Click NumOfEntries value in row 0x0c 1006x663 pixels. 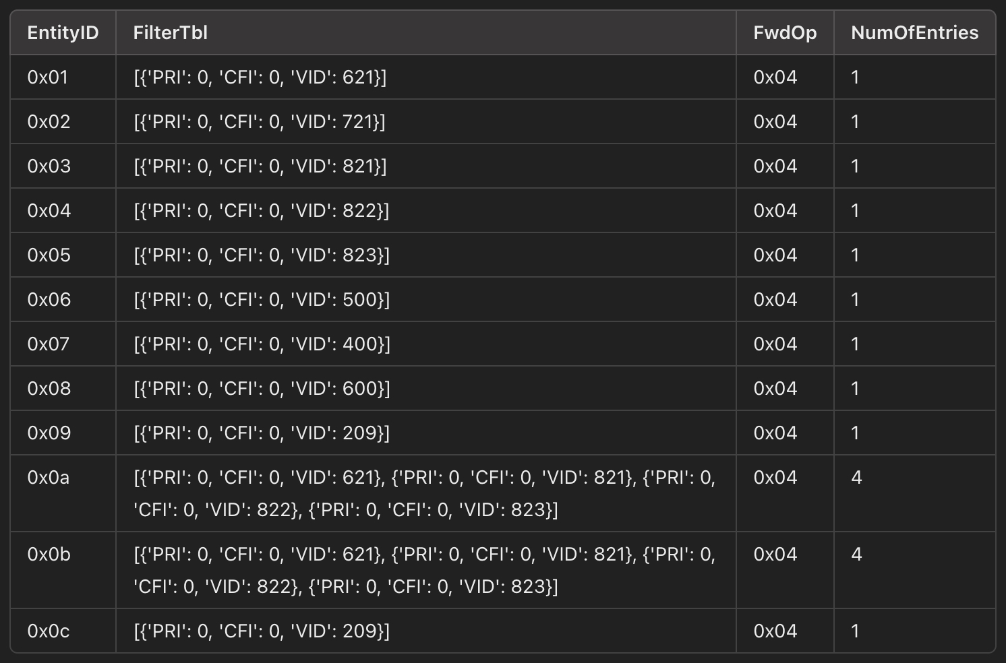click(855, 631)
